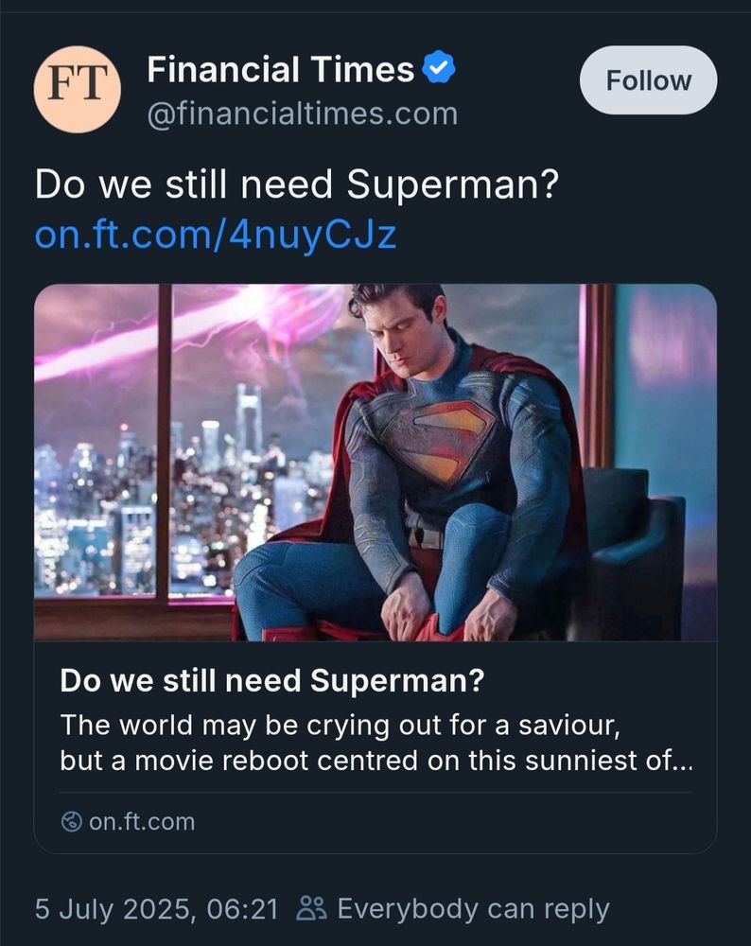The image size is (751, 946).
Task: Follow the Financial Times account
Action: pyautogui.click(x=648, y=81)
